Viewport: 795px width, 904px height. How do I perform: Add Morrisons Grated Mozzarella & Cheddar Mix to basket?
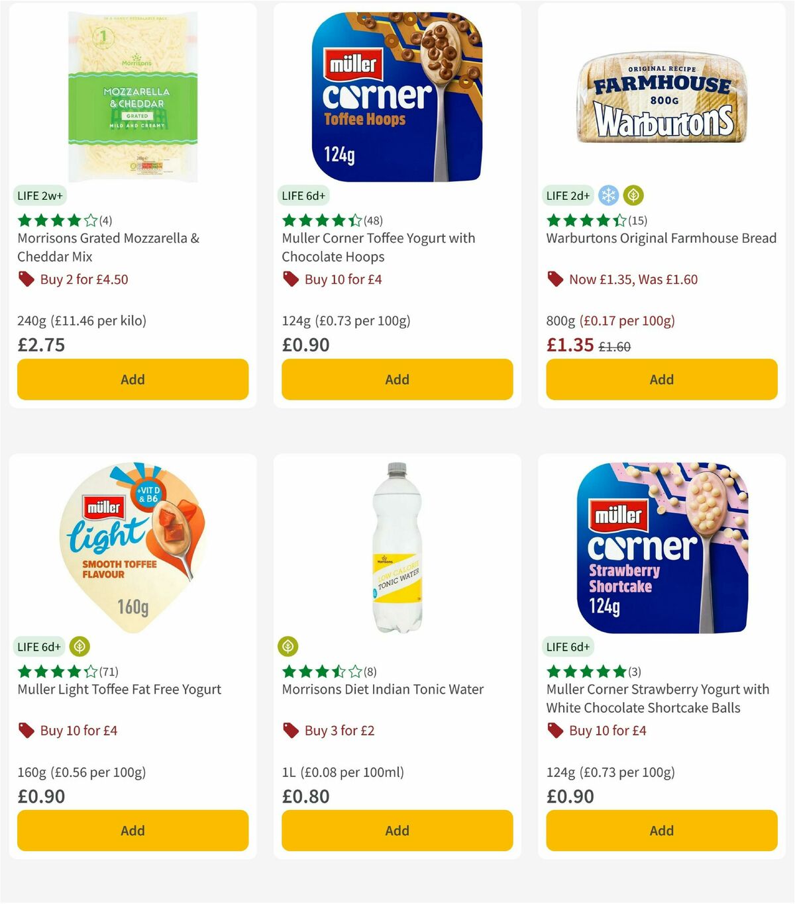coord(132,379)
